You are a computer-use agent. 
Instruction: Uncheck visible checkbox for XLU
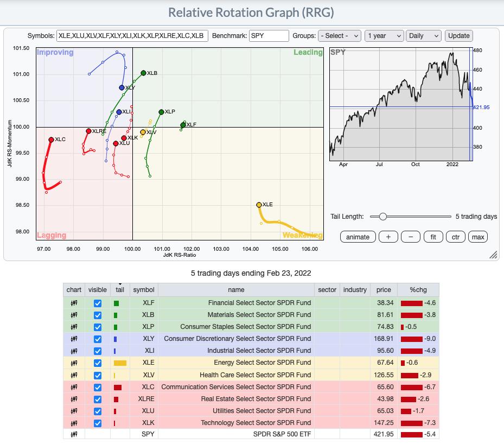(98, 411)
